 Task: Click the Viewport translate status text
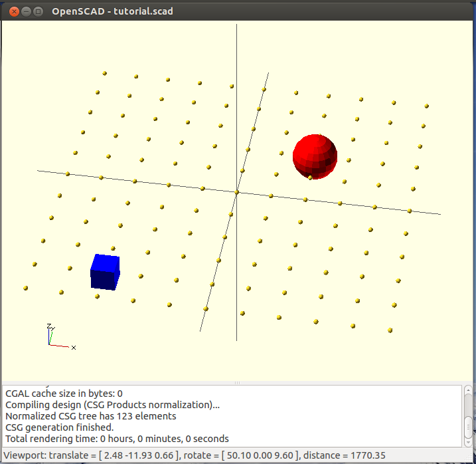(x=90, y=455)
